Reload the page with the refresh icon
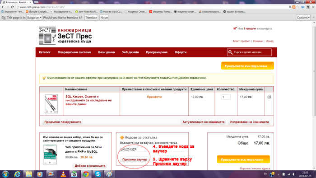 12,7
